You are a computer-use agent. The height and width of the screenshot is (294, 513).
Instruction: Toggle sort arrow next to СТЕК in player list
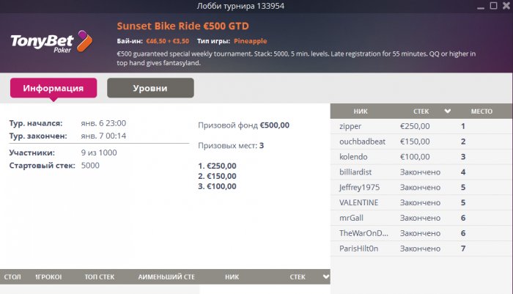click(448, 111)
